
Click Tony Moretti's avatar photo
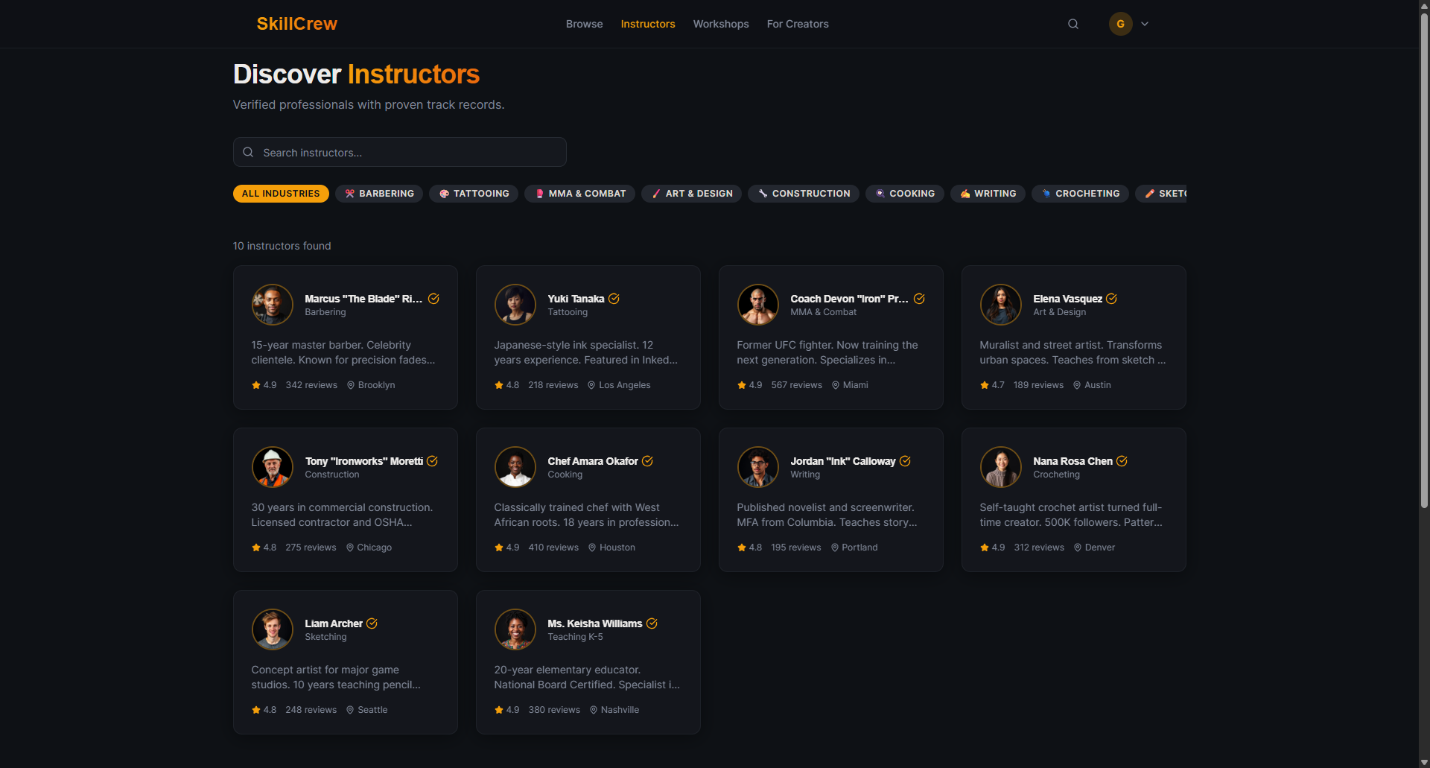[x=273, y=467]
